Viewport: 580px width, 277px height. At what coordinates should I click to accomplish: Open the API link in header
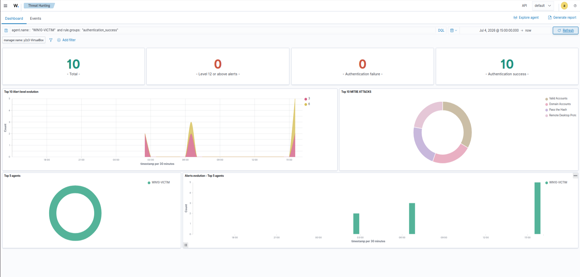coord(524,6)
